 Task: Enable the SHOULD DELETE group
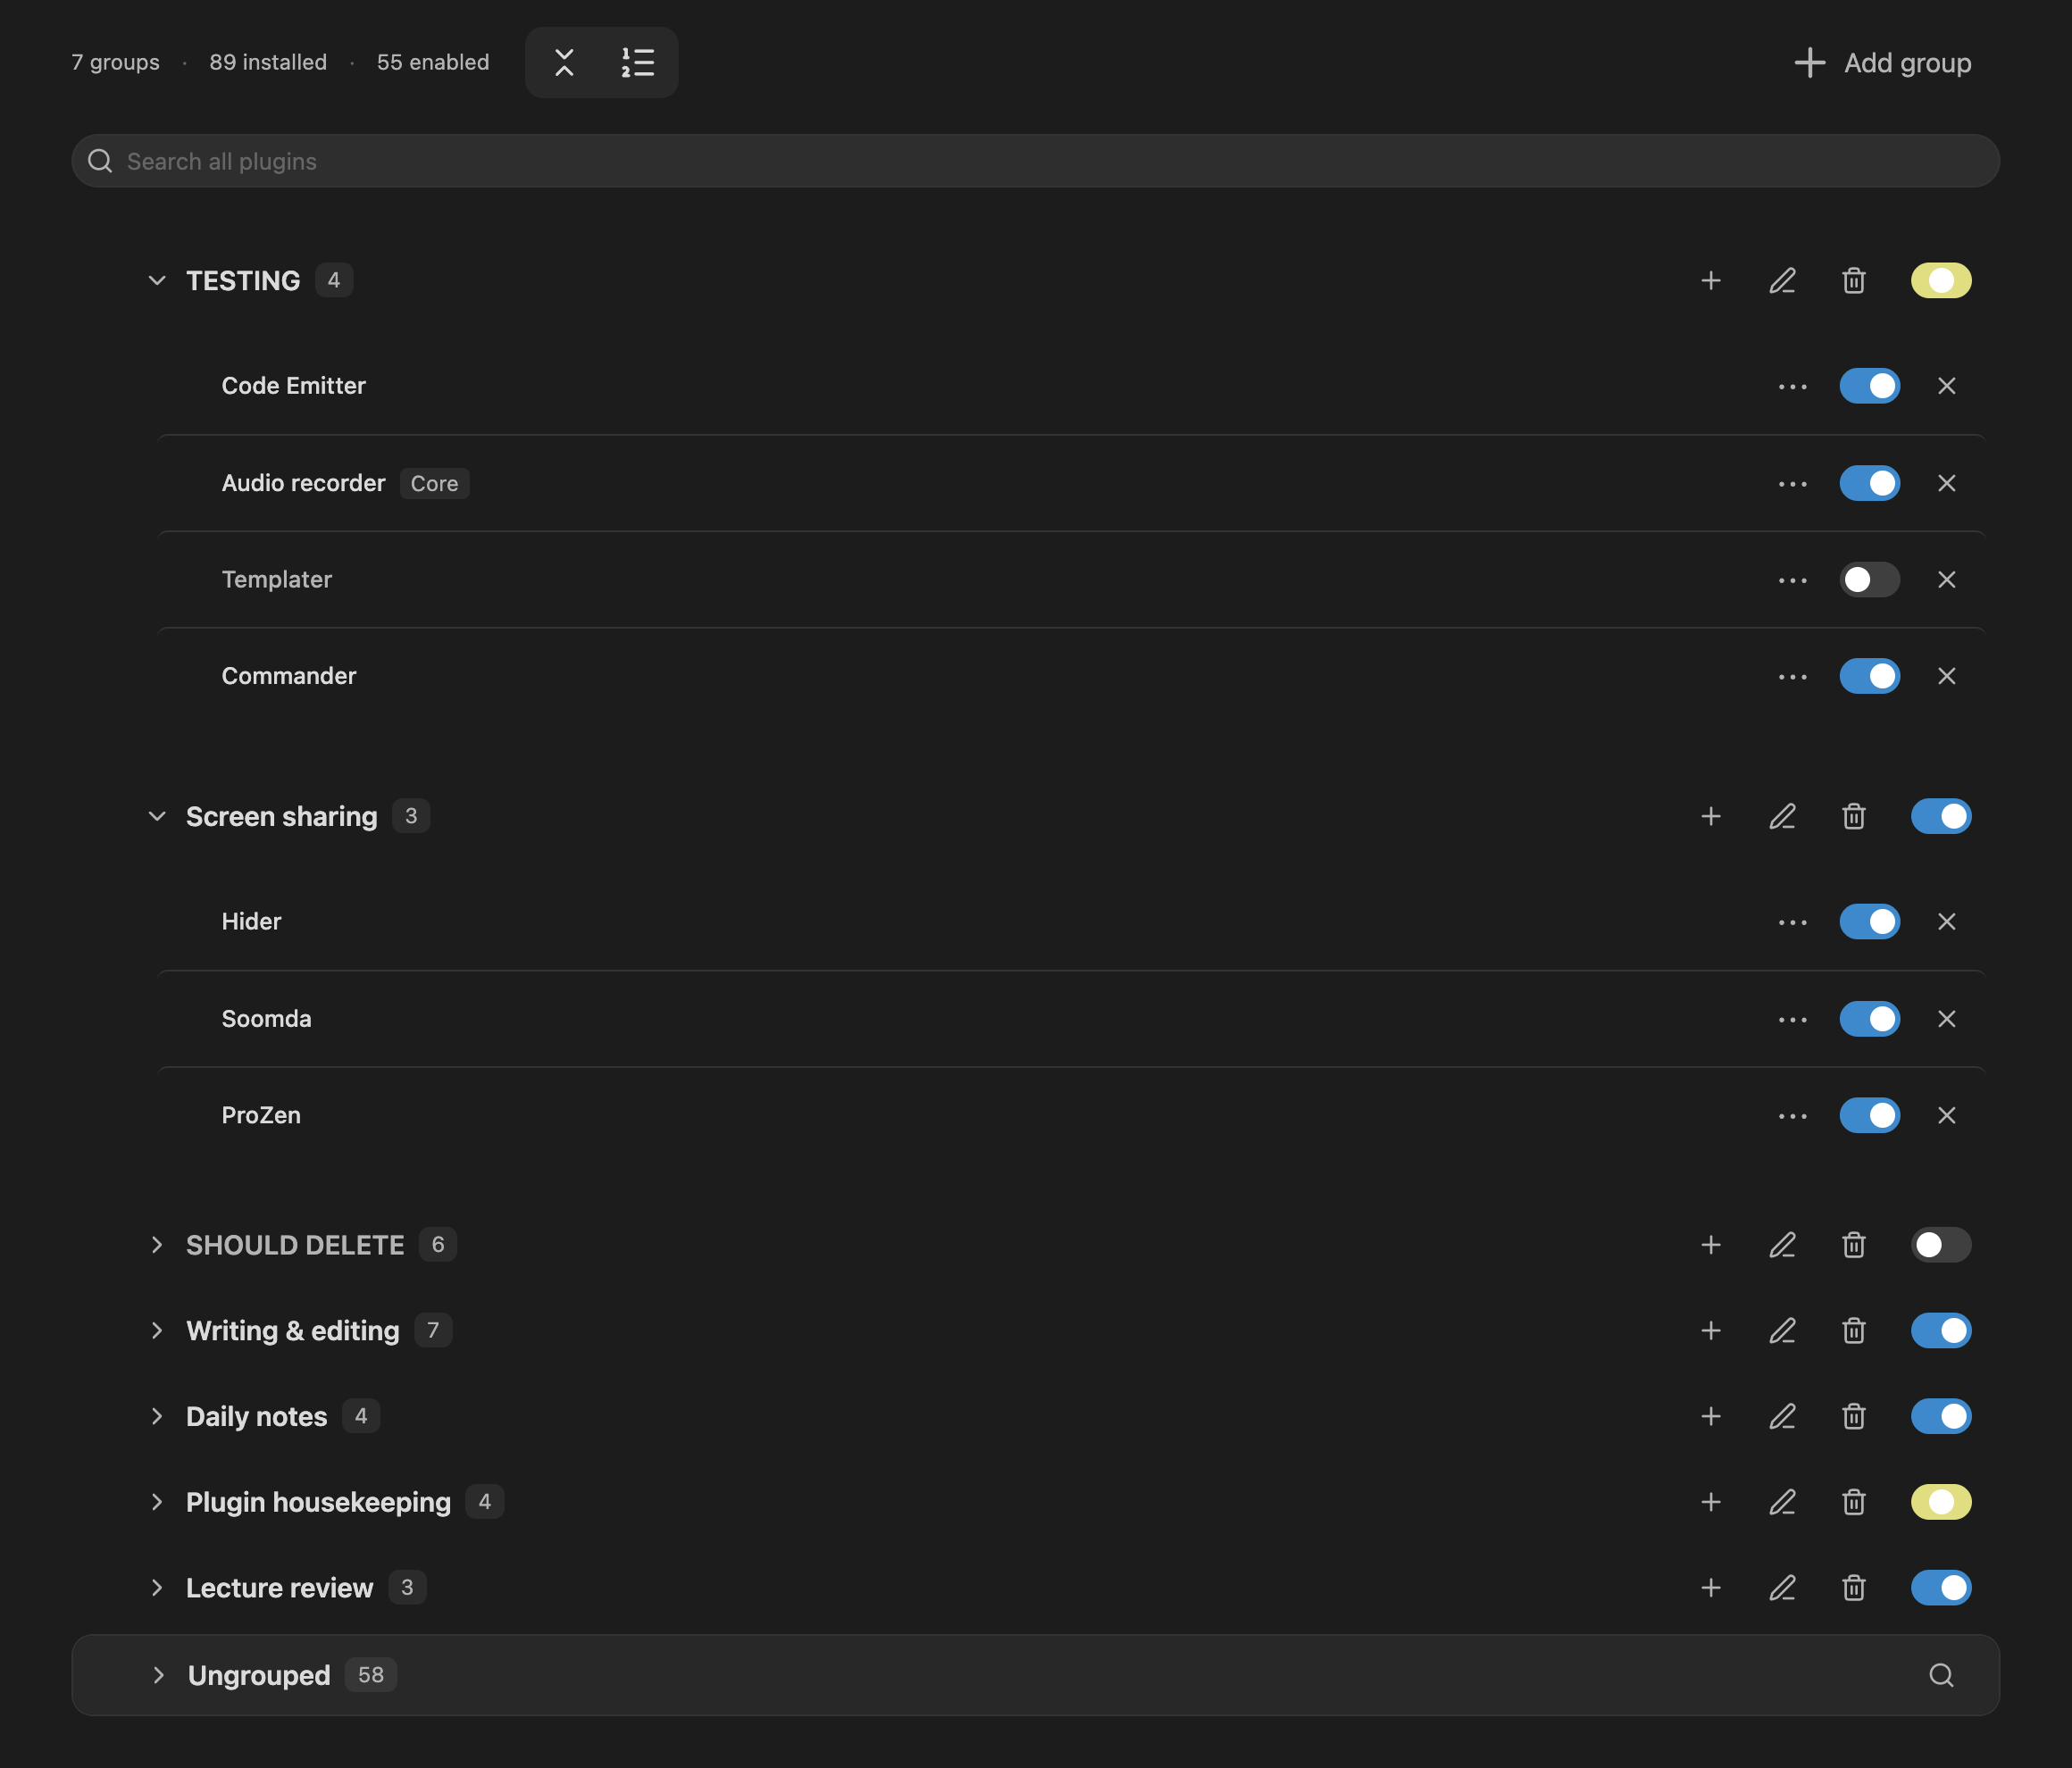tap(1940, 1244)
